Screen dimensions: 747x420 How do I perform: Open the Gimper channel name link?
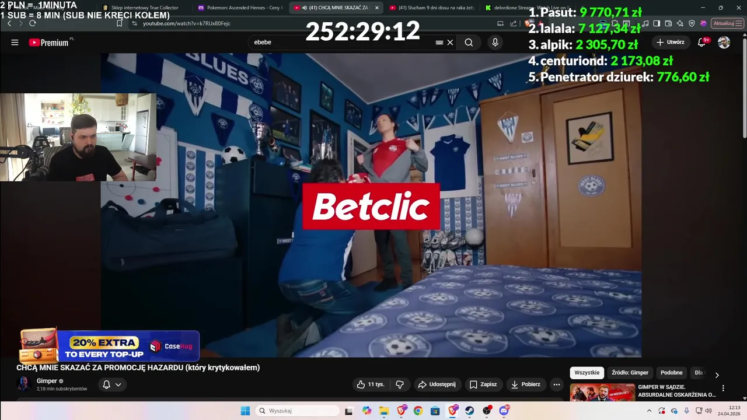(47, 381)
